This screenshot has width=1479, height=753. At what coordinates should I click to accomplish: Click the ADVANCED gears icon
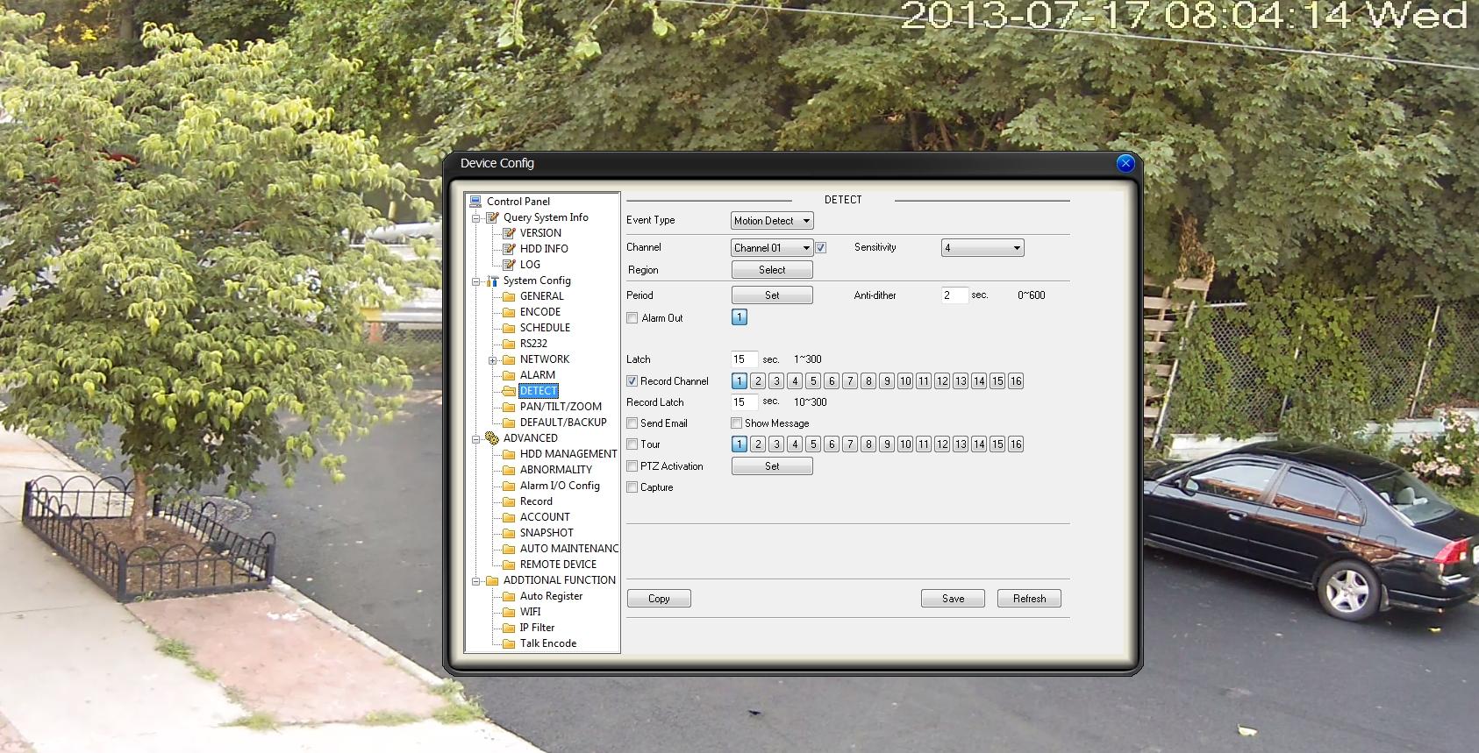(x=492, y=438)
